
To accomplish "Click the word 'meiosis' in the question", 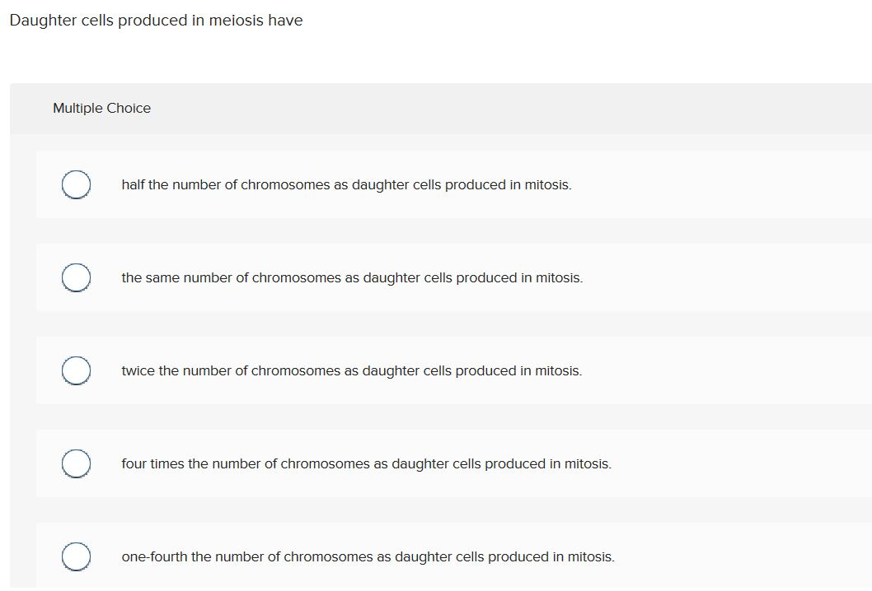I will [x=237, y=20].
